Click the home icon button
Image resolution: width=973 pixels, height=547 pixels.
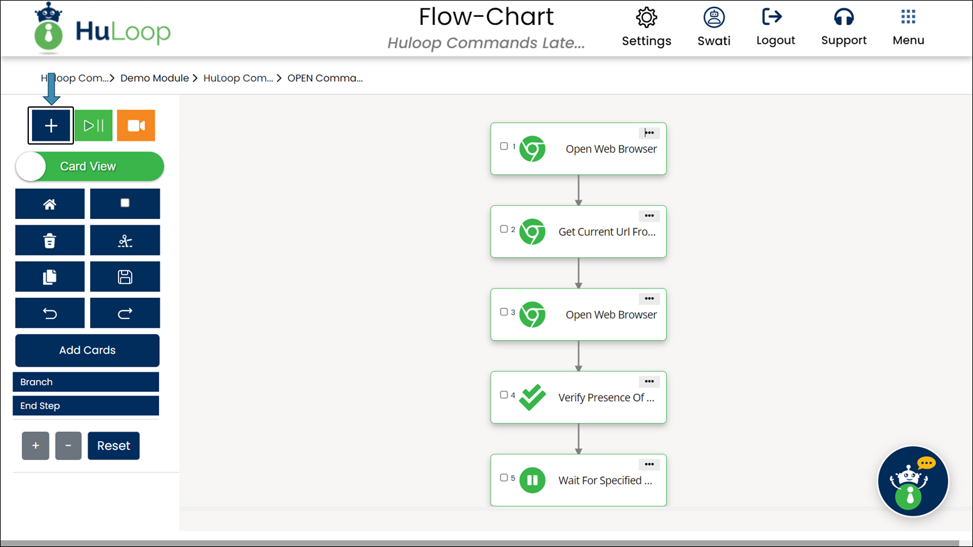(49, 204)
